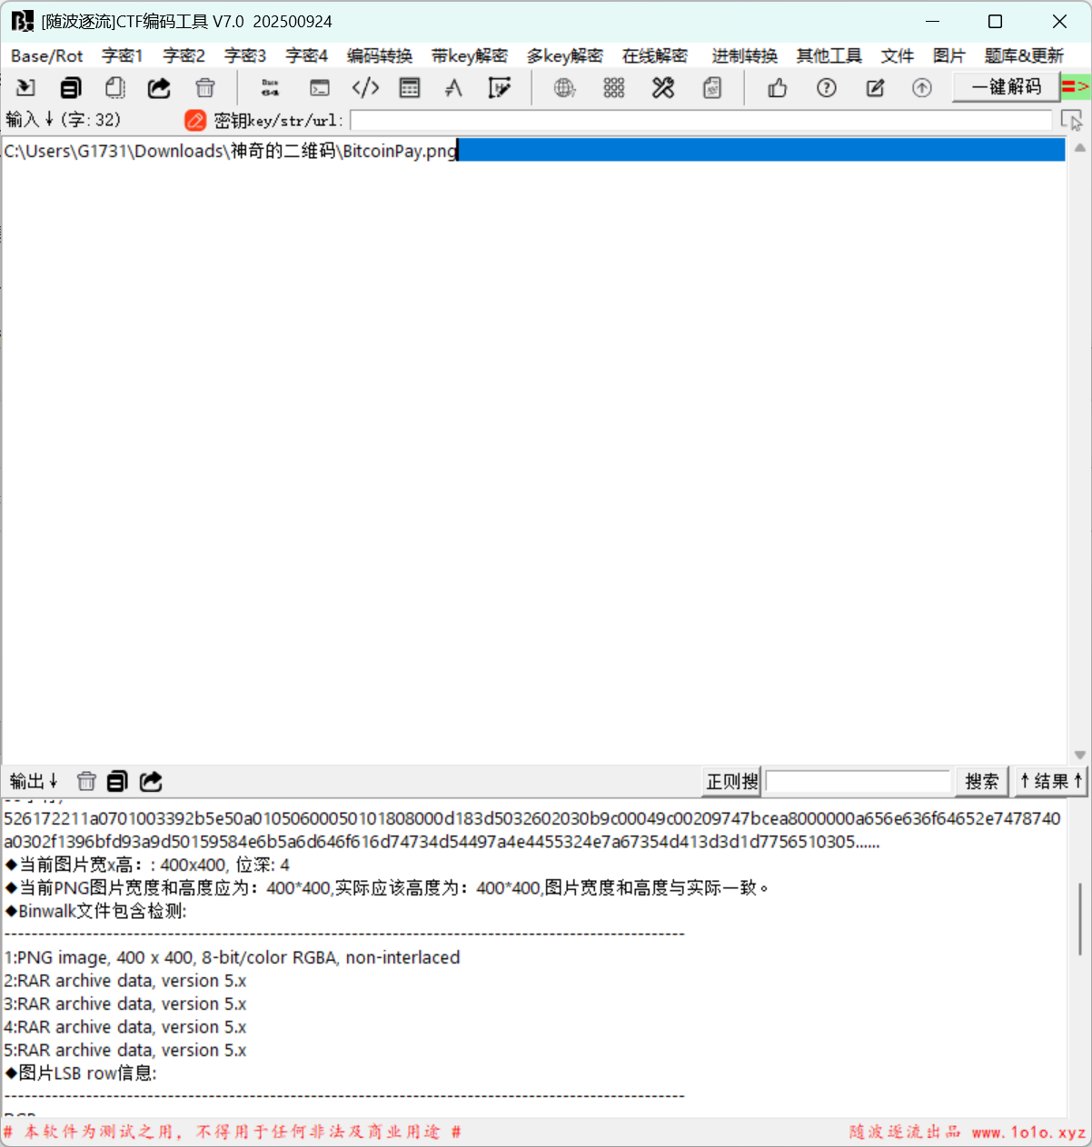Viewport: 1092px width, 1147px height.
Task: Clear output with the output trash icon
Action: 86,781
